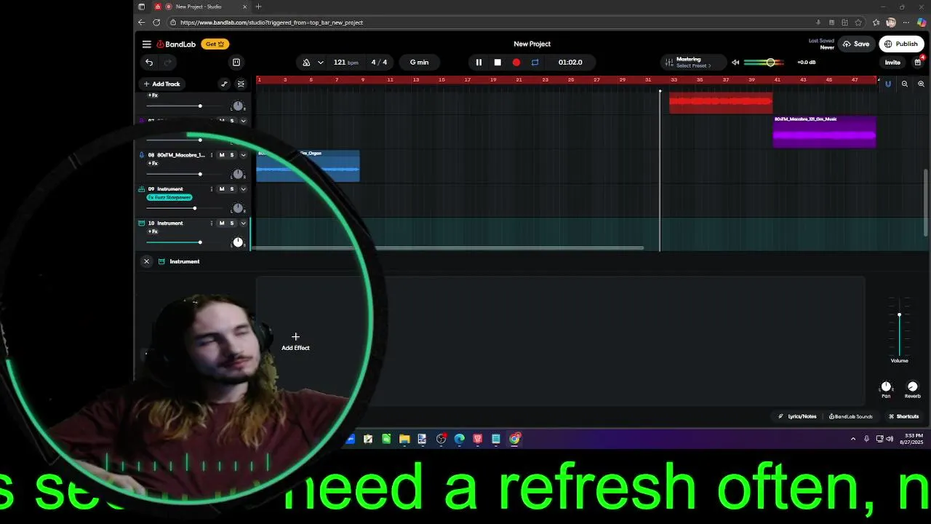
Task: Click the BandLab logo
Action: (x=176, y=44)
